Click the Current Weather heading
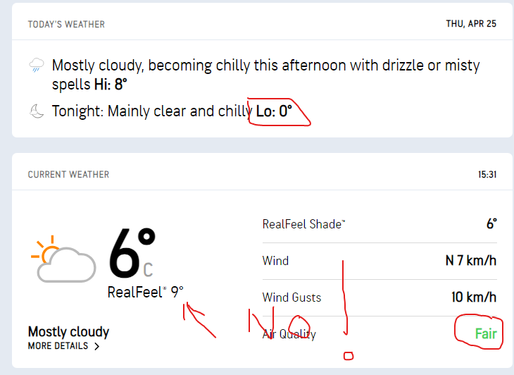 point(68,174)
